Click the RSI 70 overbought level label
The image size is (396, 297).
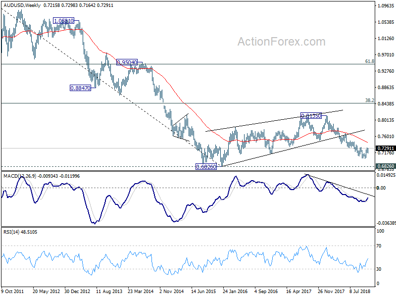[379, 246]
